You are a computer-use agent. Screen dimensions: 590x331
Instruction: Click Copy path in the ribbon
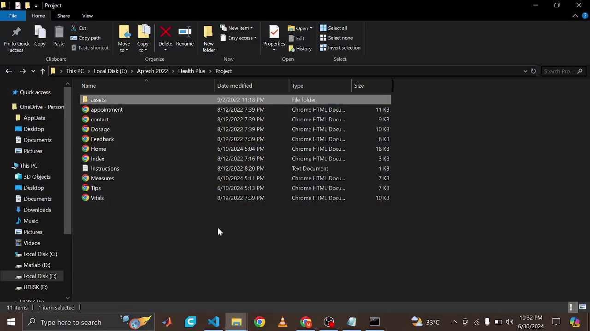pyautogui.click(x=86, y=38)
